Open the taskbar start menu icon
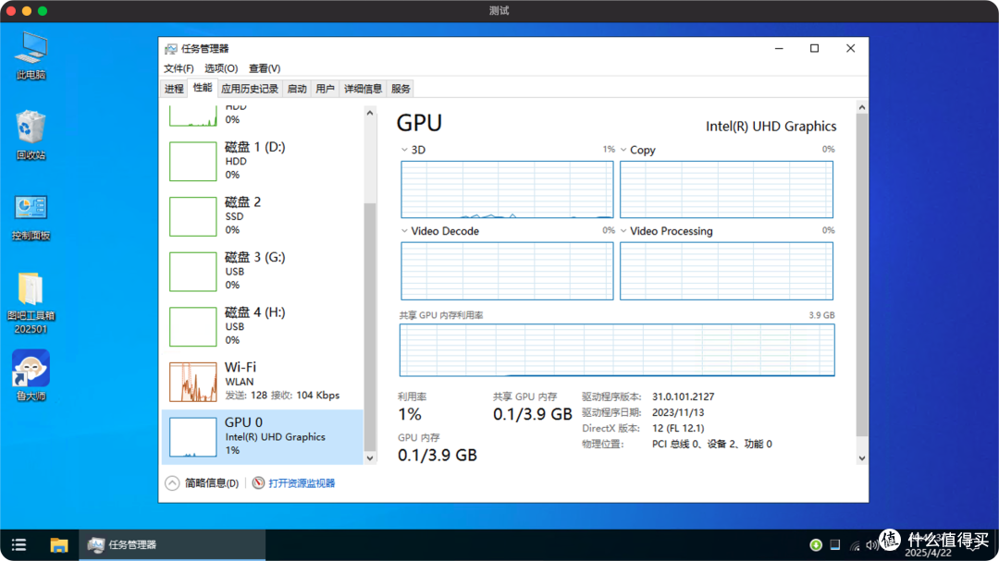This screenshot has width=999, height=561. pyautogui.click(x=19, y=544)
